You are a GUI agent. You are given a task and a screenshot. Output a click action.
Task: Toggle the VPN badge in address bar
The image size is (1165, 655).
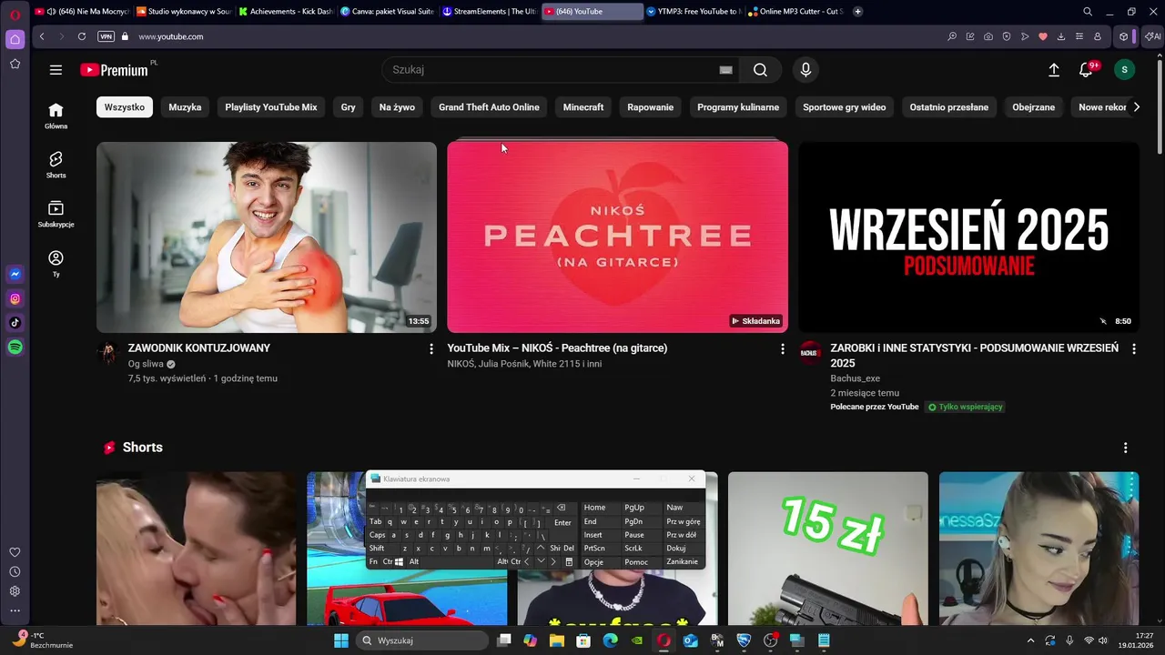point(106,36)
